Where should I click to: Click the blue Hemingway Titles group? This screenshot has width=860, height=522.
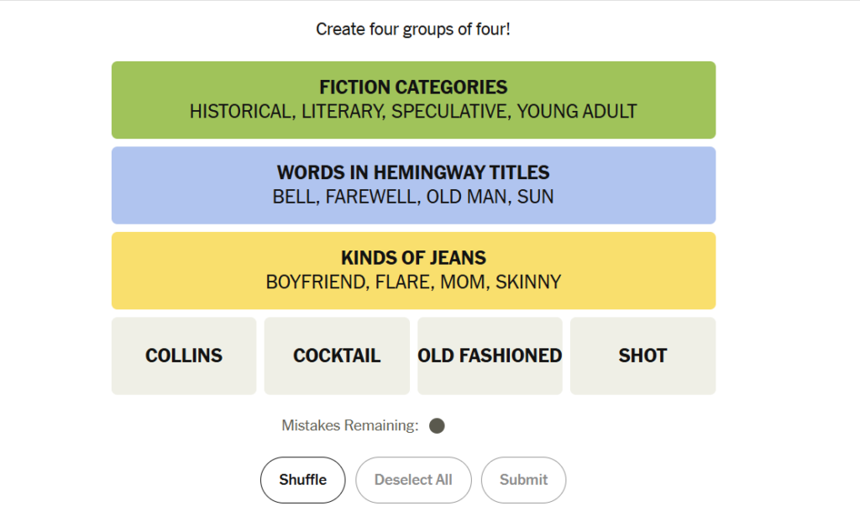click(x=413, y=185)
